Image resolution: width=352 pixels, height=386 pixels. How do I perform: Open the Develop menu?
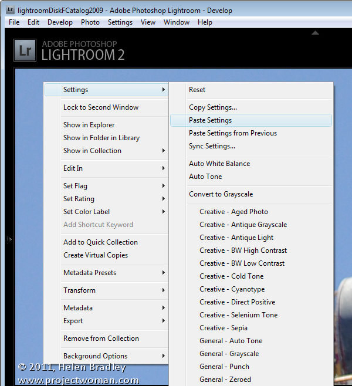60,22
